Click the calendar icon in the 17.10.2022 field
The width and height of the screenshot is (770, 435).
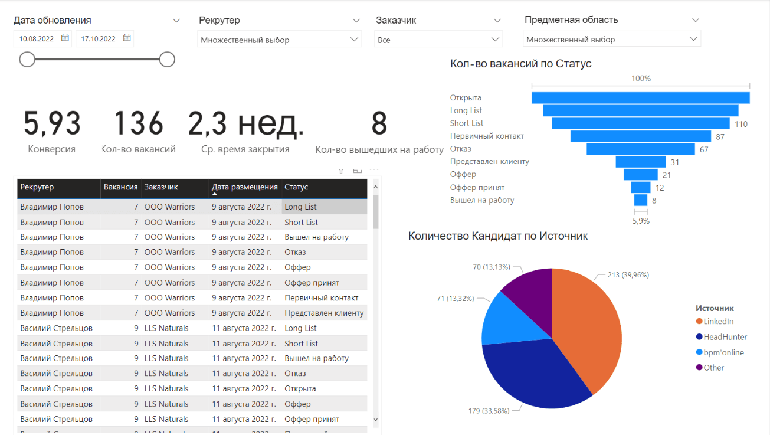[x=126, y=38]
